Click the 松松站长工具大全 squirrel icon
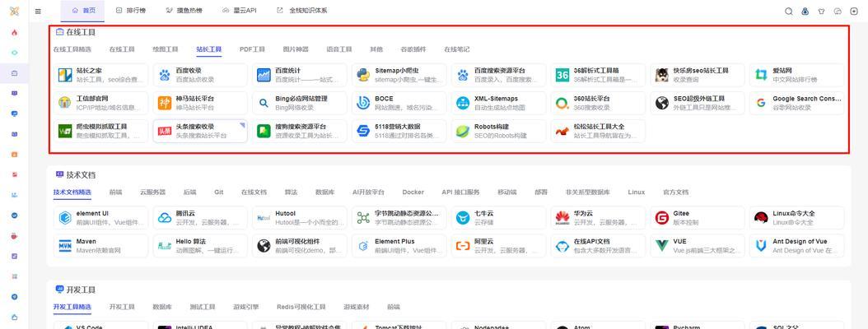Screen dimensions: 868x329 click(562, 131)
